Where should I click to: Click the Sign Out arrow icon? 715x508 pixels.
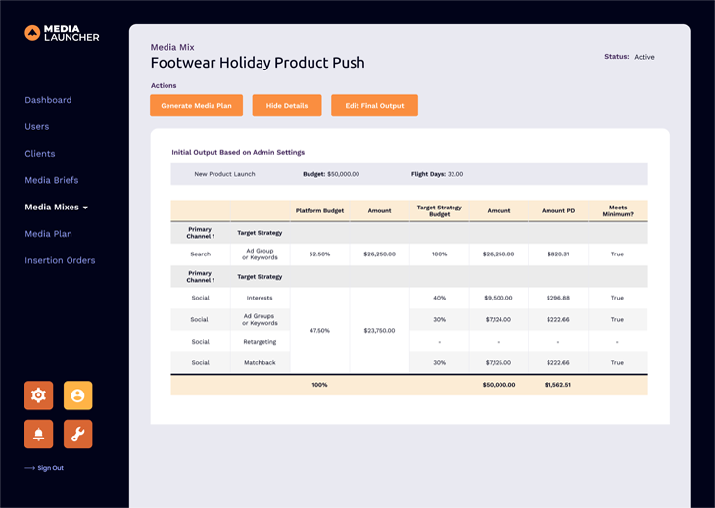pyautogui.click(x=29, y=468)
